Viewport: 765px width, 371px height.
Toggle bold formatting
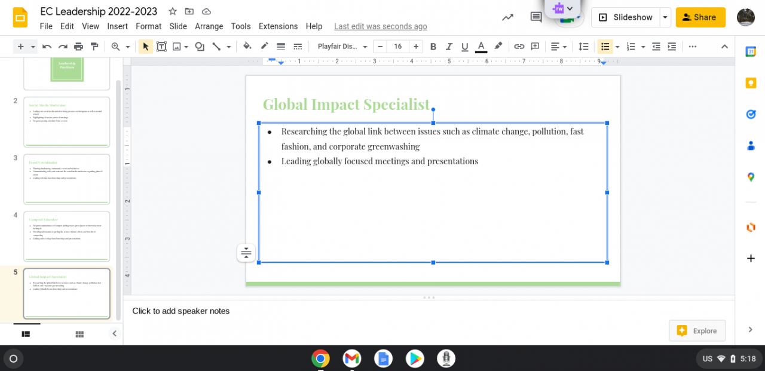tap(433, 47)
